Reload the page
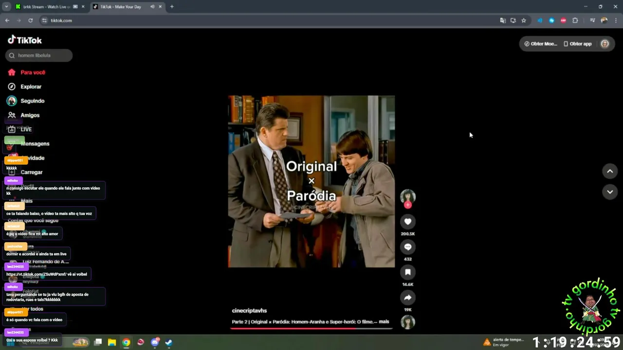The image size is (623, 350). click(30, 20)
